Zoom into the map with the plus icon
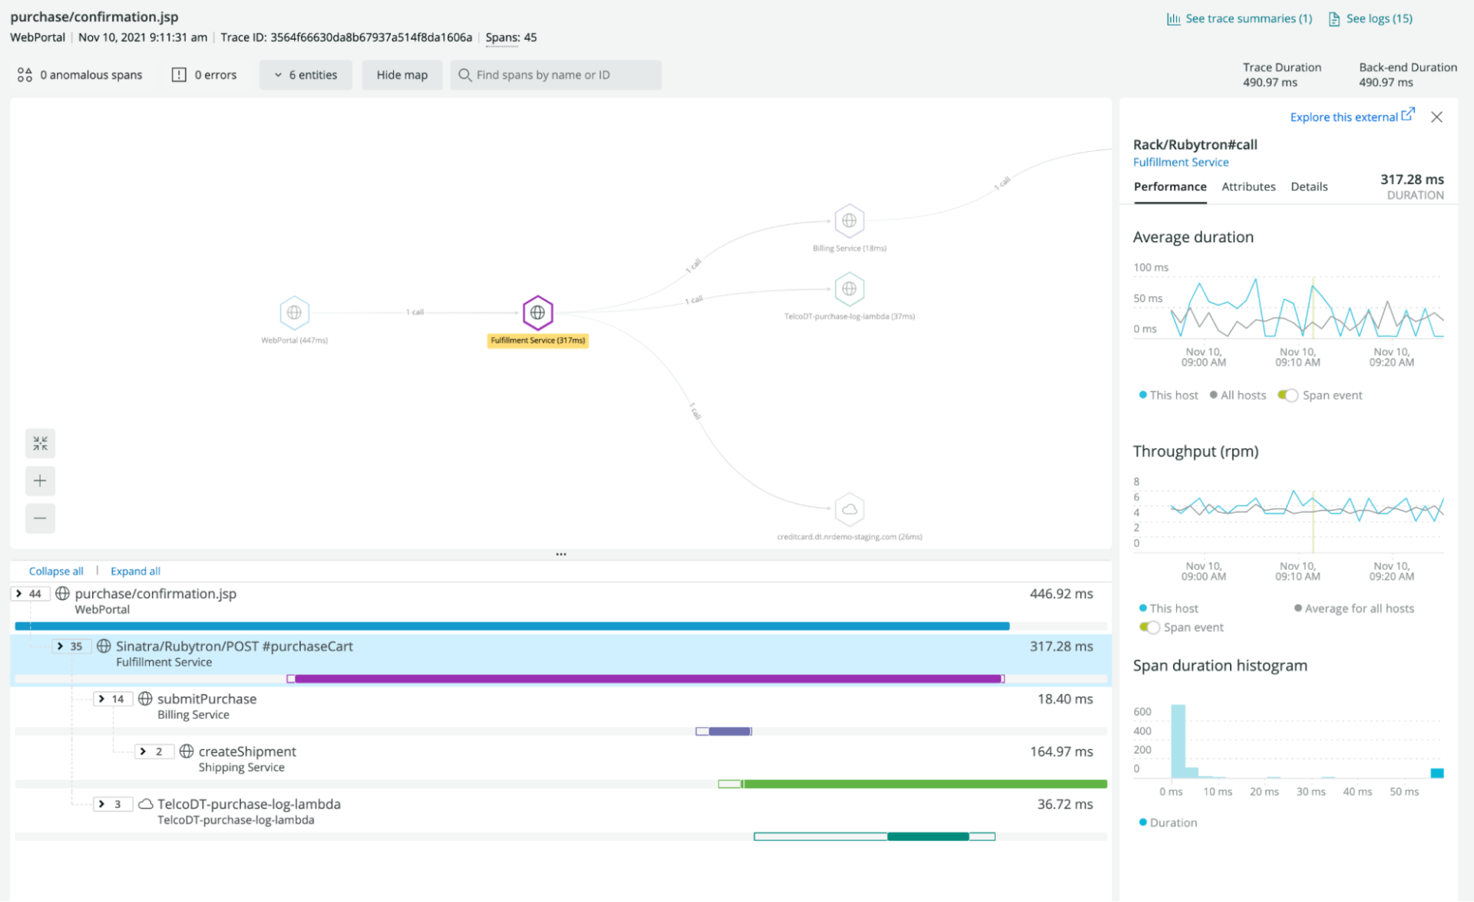 [x=40, y=480]
